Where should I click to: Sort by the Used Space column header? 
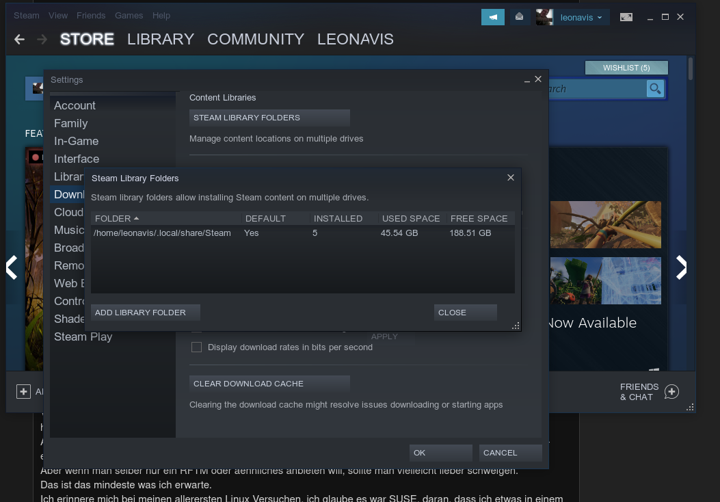[x=412, y=219]
